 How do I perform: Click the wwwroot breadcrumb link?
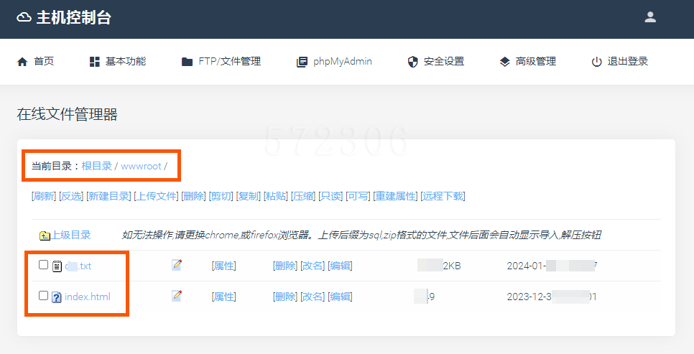[x=142, y=167]
